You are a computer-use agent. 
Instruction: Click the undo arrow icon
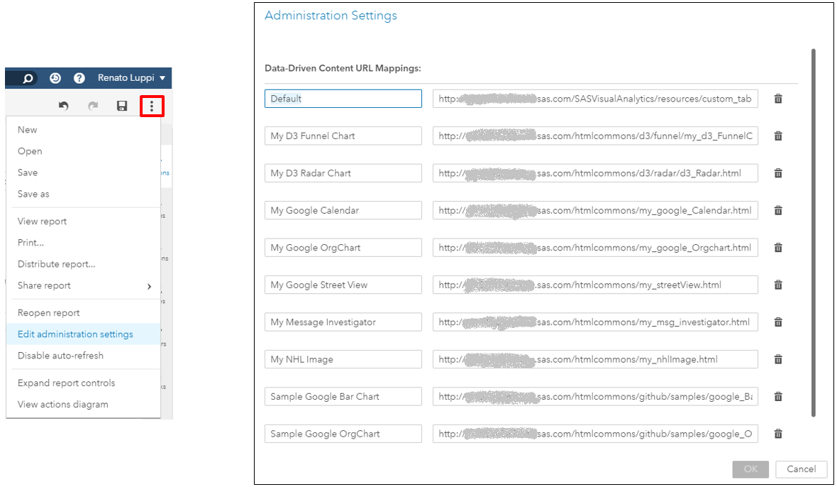point(64,106)
